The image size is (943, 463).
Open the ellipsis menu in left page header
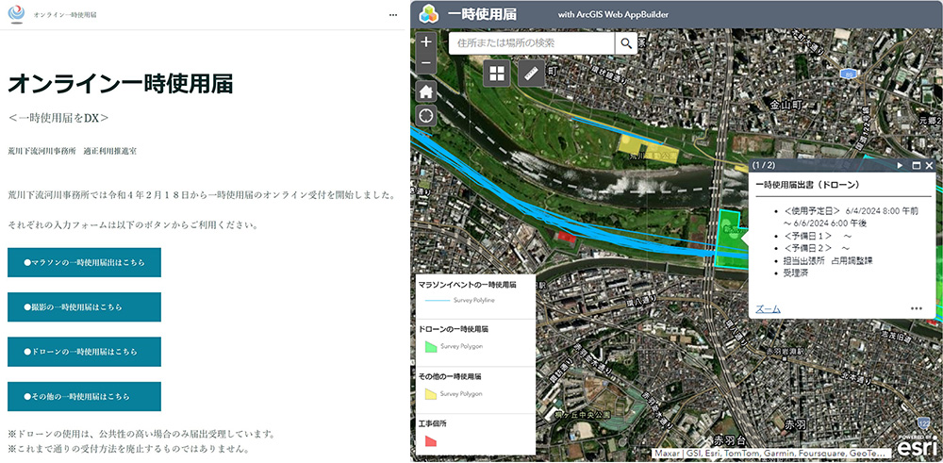(393, 16)
